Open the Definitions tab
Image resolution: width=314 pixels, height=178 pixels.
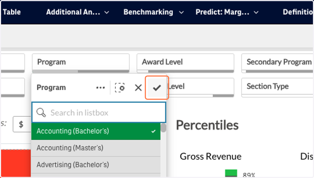tap(298, 12)
